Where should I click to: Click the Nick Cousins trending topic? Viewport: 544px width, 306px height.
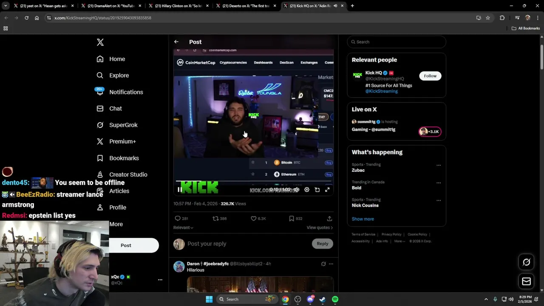click(x=365, y=205)
